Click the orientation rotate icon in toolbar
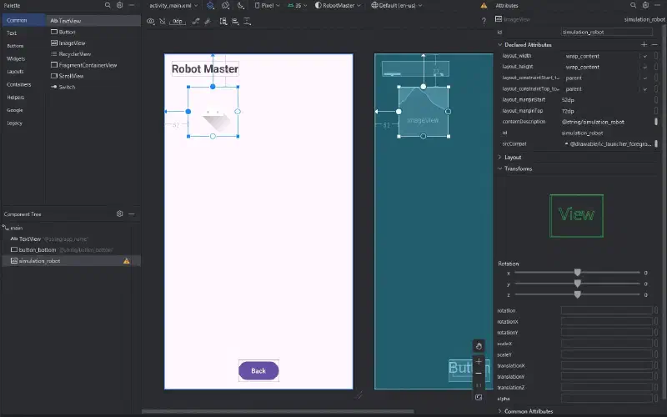Screen dimensions: 667x417 [225, 6]
